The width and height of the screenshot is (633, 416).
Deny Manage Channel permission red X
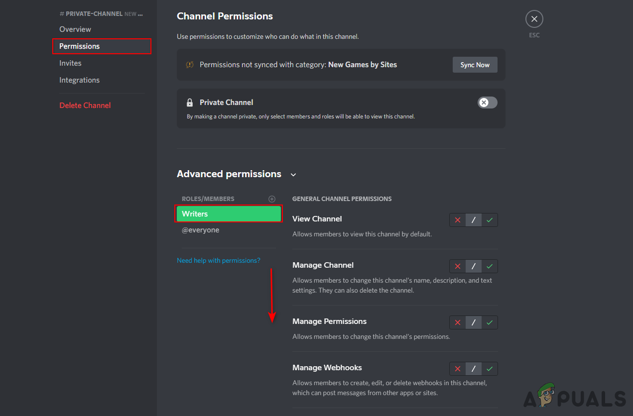point(458,266)
